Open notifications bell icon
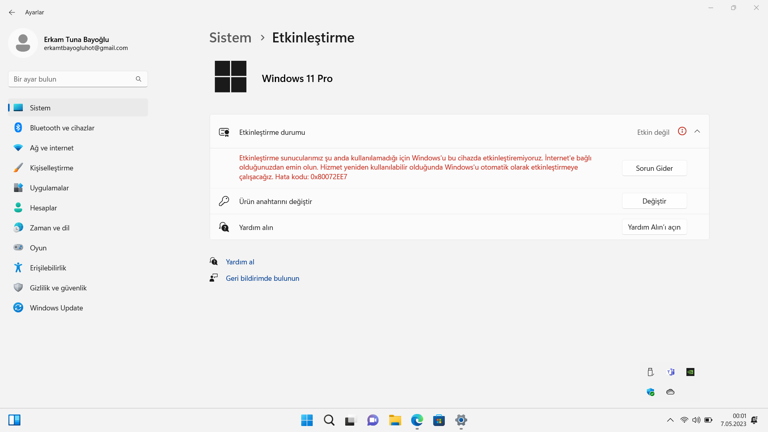The image size is (768, 432). (x=754, y=420)
